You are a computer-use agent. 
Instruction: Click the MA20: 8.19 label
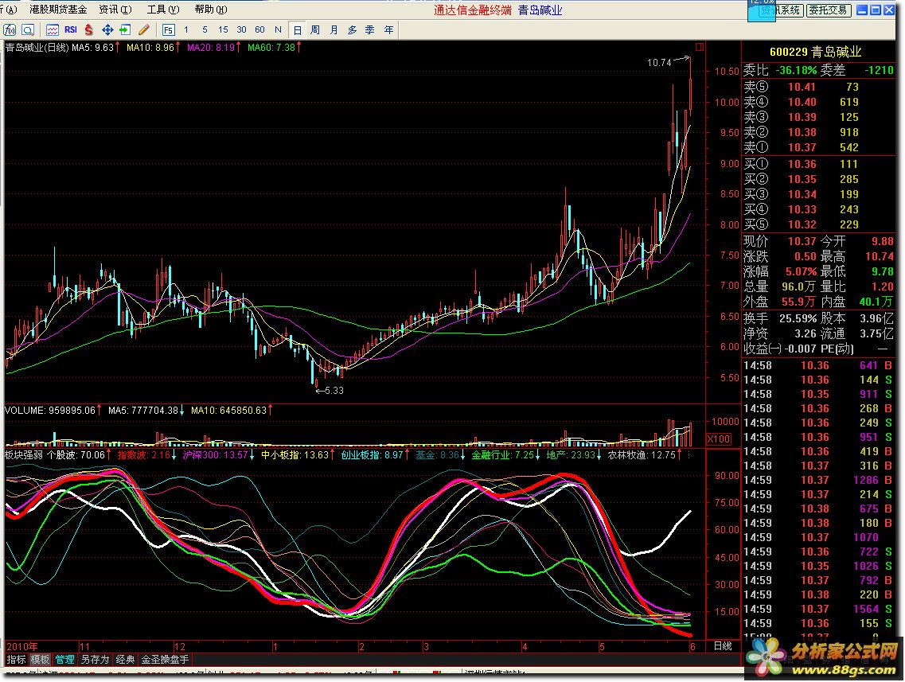click(x=211, y=48)
